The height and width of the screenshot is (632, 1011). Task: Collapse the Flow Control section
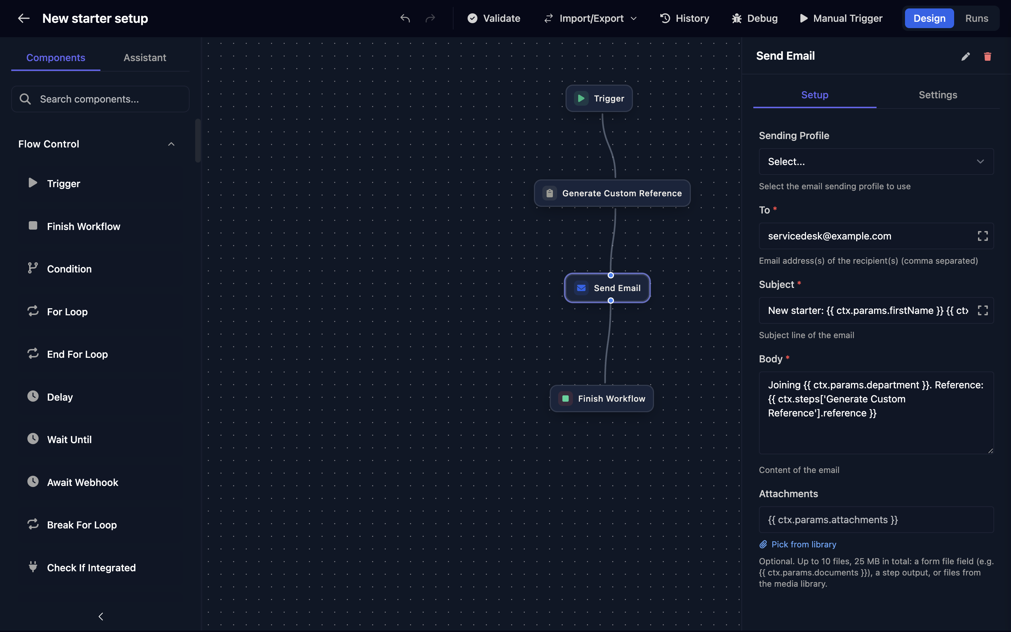(x=171, y=144)
